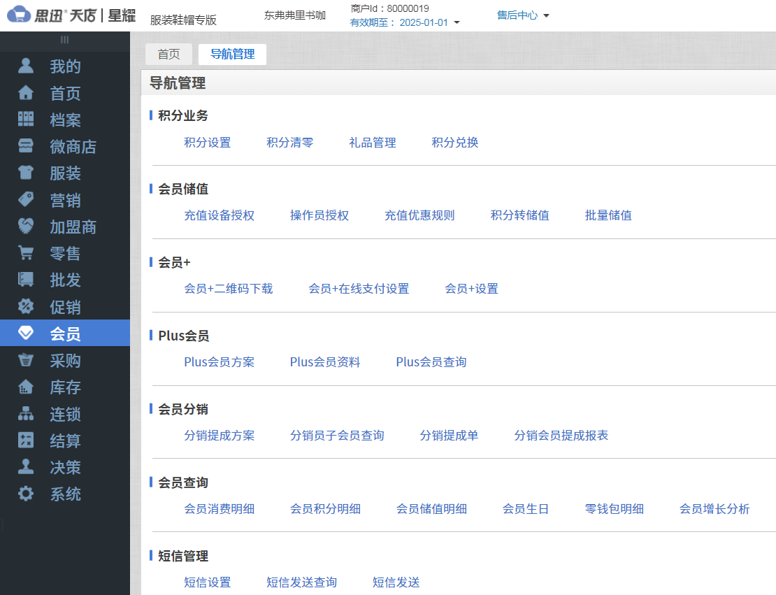
Task: Select the 导航管理 tab
Action: click(x=232, y=54)
